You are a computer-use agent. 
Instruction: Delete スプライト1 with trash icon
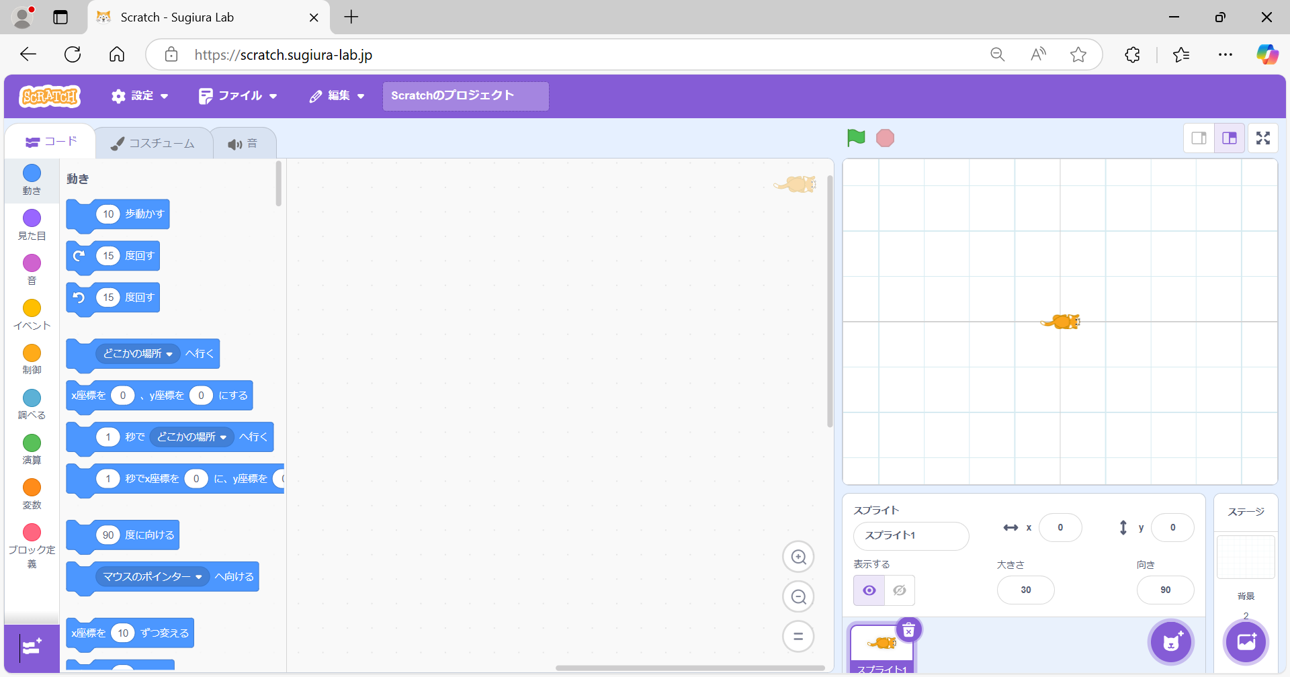point(909,630)
